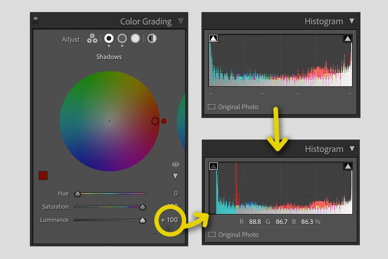388x259 pixels.
Task: Click the Color Grading panel title
Action: [x=146, y=21]
